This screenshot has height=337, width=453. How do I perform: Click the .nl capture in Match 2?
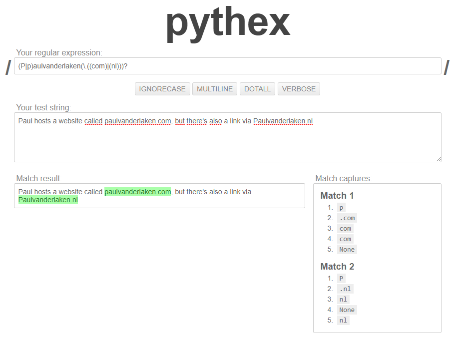coord(345,289)
